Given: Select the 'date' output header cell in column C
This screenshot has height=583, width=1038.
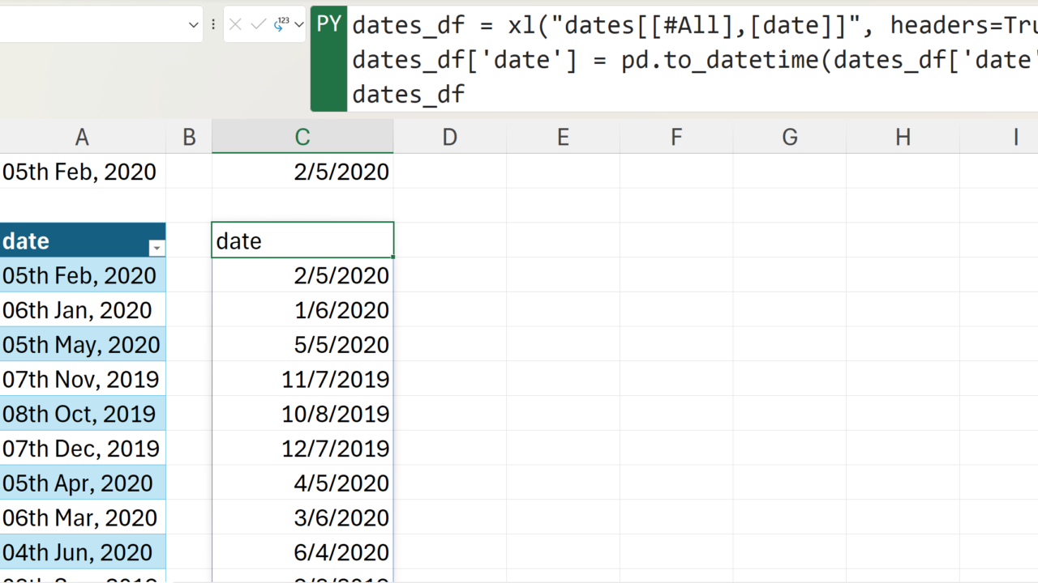Looking at the screenshot, I should click(x=302, y=241).
